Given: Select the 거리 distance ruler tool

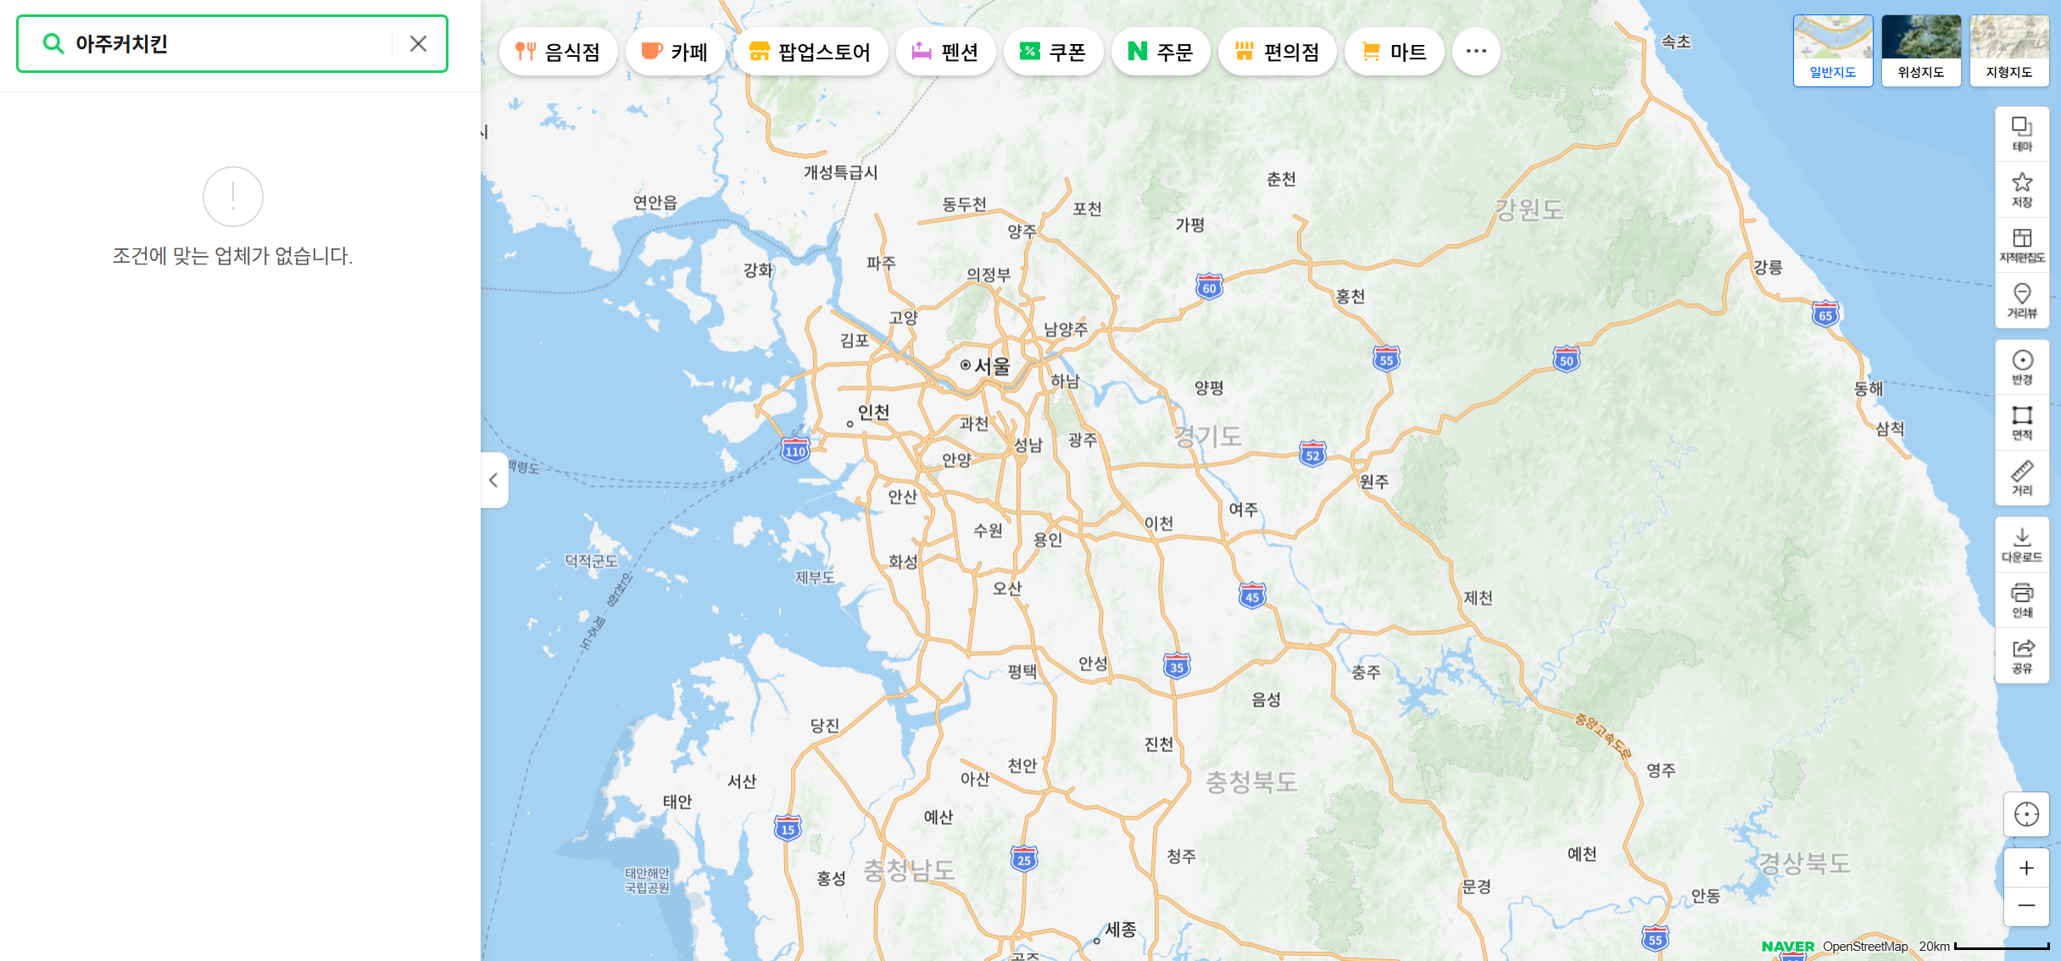Looking at the screenshot, I should click(2022, 478).
